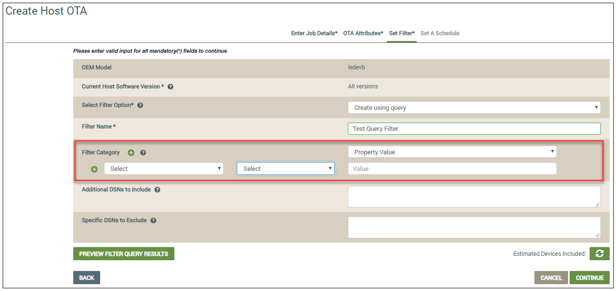Open help icon beside Filter Category
The width and height of the screenshot is (616, 291).
(143, 153)
